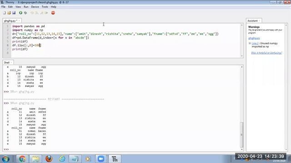
Task: Select the Shell tab
Action: click(7, 62)
